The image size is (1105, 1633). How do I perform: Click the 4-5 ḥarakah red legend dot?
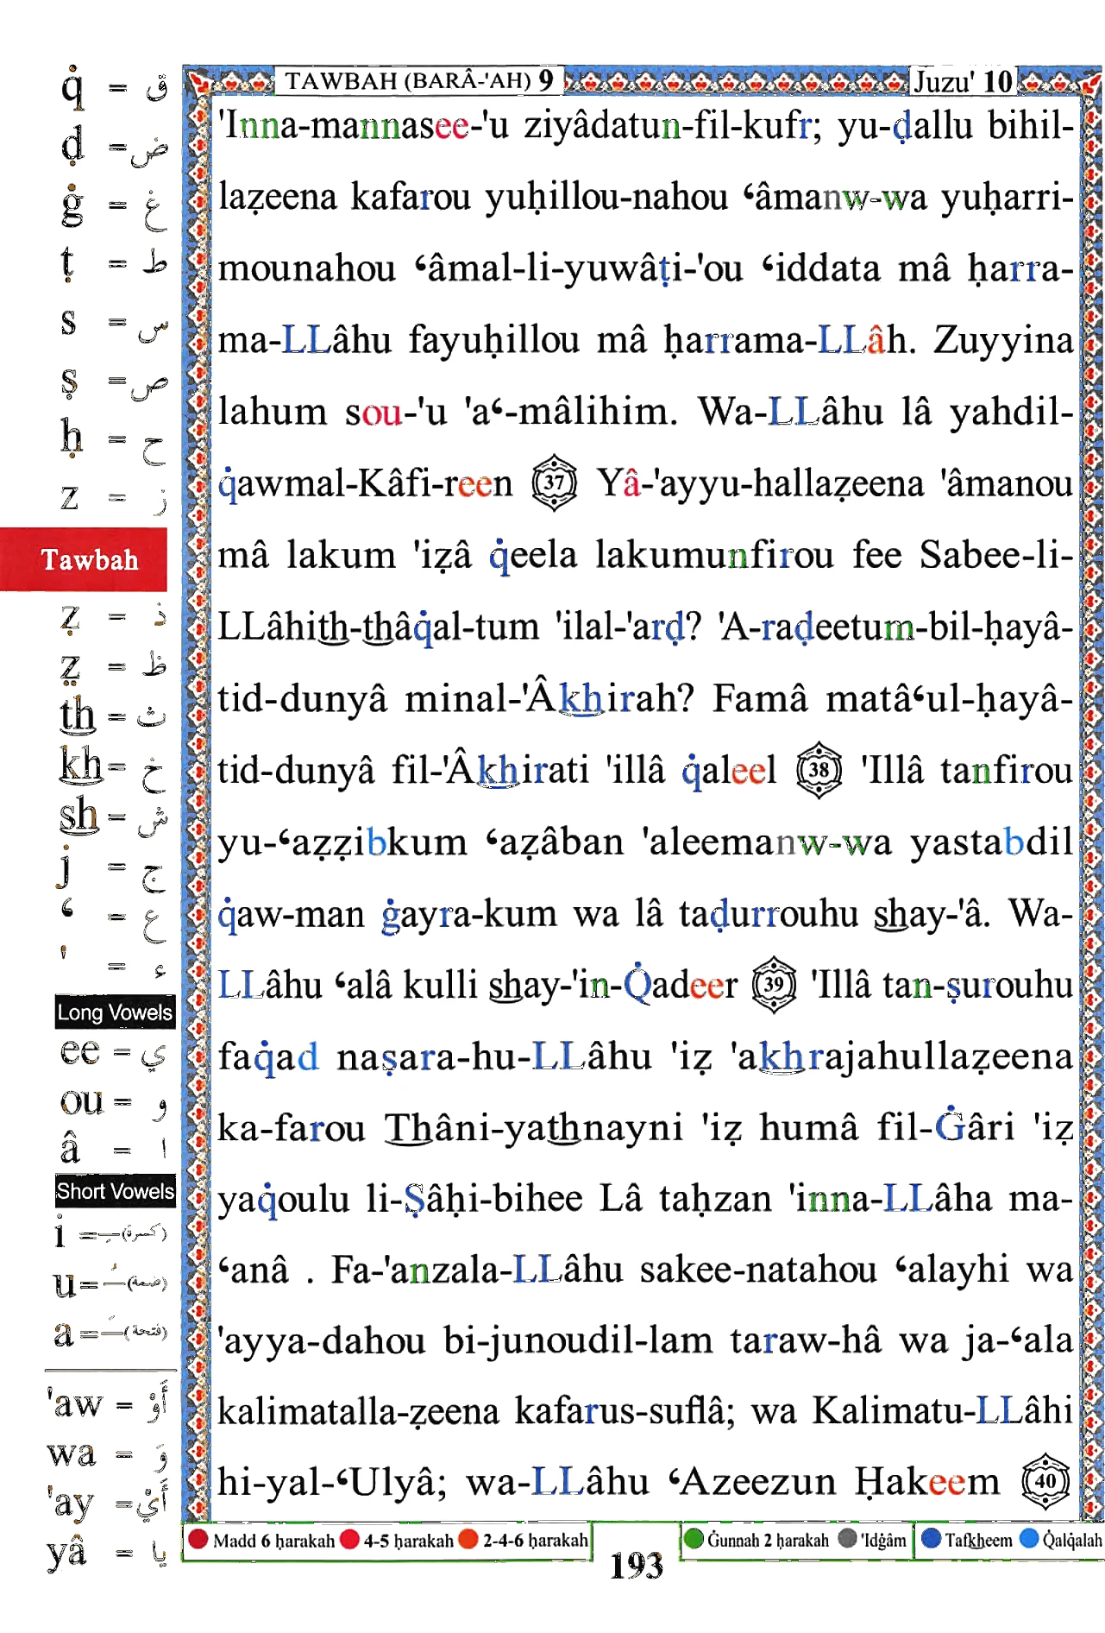pyautogui.click(x=349, y=1539)
